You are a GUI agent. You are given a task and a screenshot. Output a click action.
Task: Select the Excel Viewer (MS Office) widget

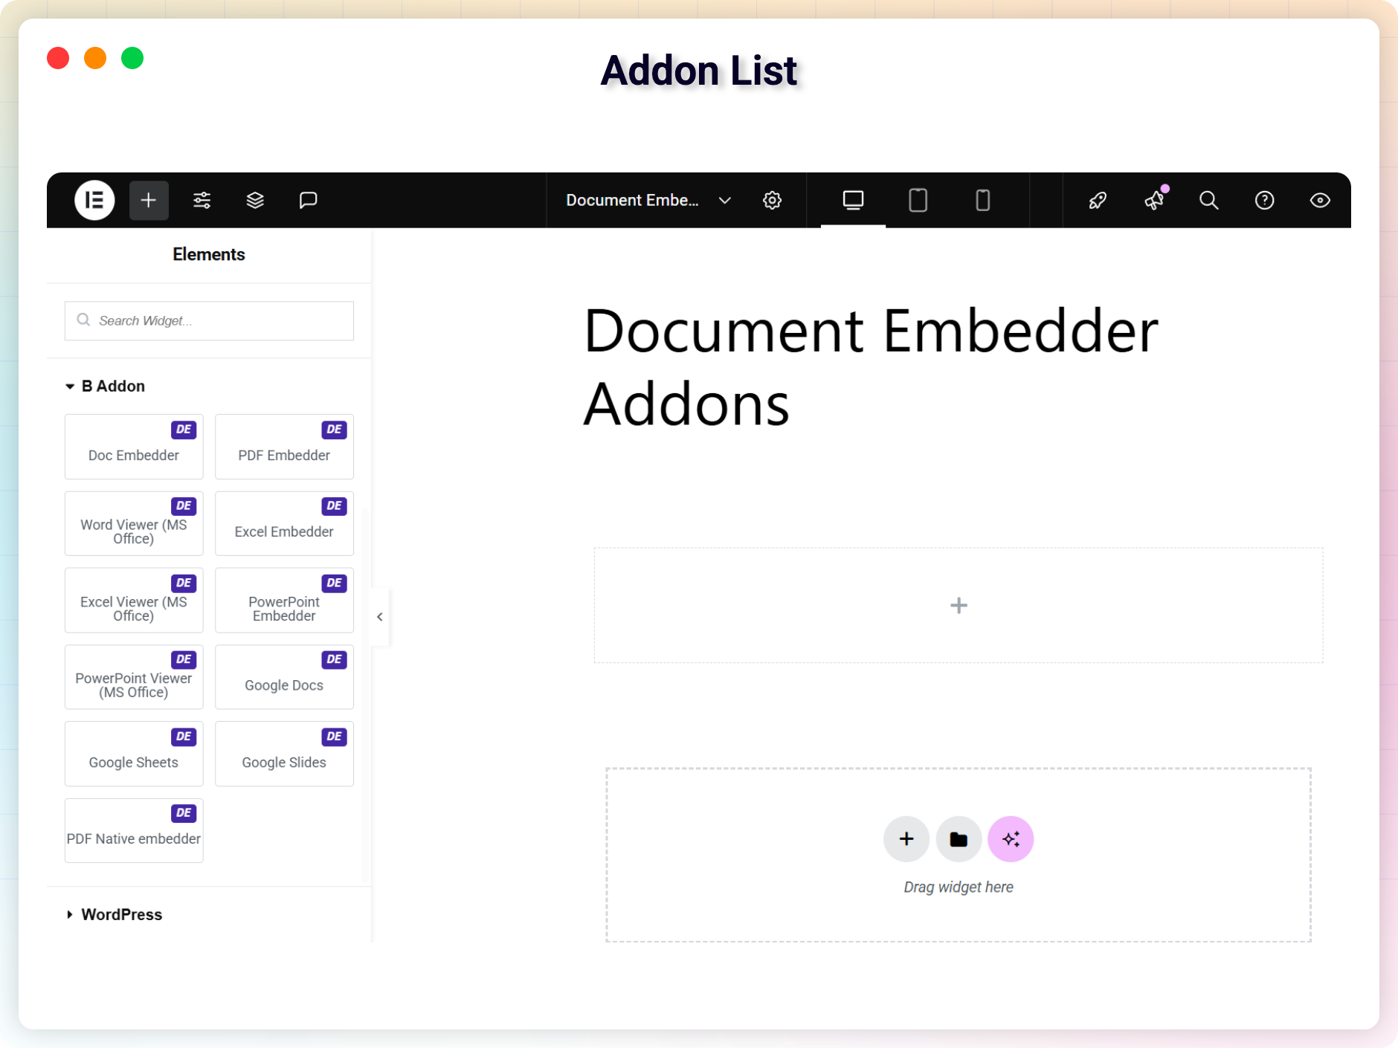click(134, 600)
